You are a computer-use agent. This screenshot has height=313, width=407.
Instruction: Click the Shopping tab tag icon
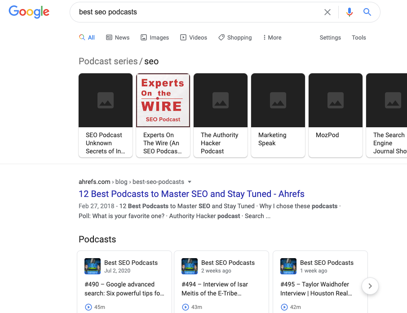(x=221, y=37)
